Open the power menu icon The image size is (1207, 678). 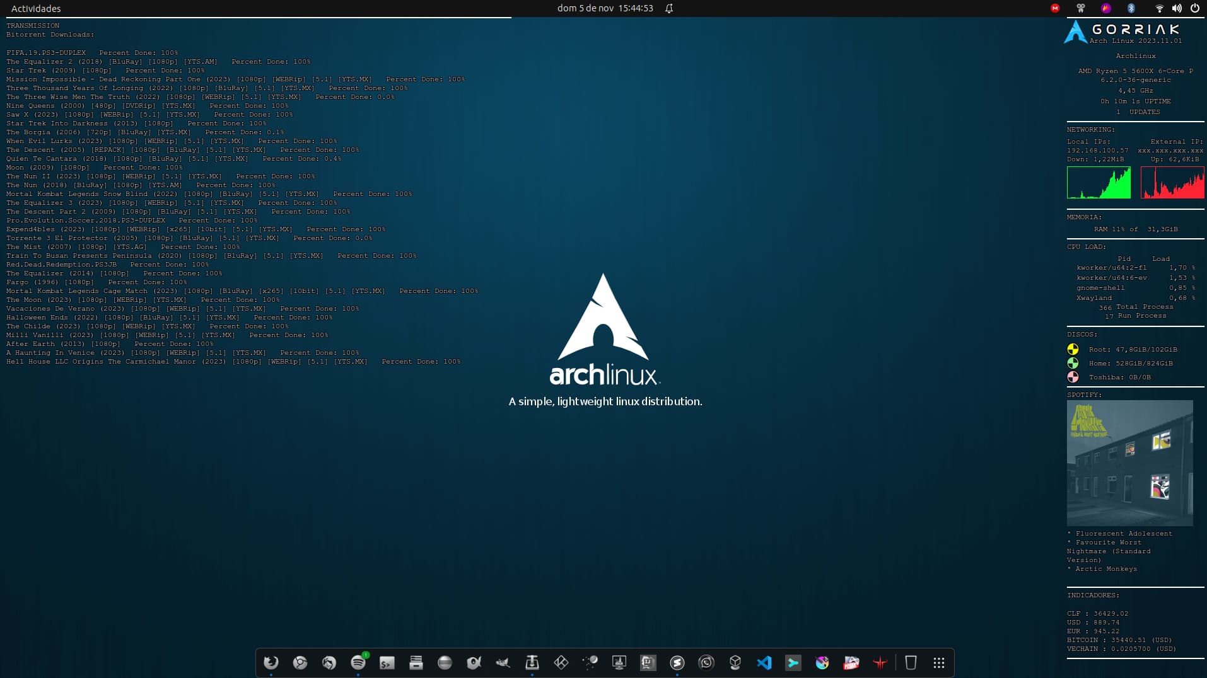tap(1194, 8)
